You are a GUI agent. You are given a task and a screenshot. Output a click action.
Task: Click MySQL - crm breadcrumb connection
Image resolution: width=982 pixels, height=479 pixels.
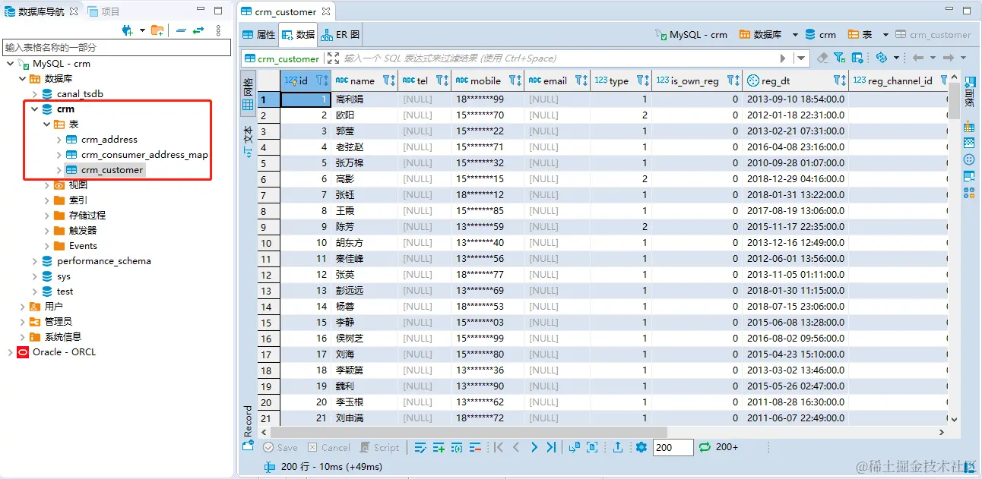691,35
